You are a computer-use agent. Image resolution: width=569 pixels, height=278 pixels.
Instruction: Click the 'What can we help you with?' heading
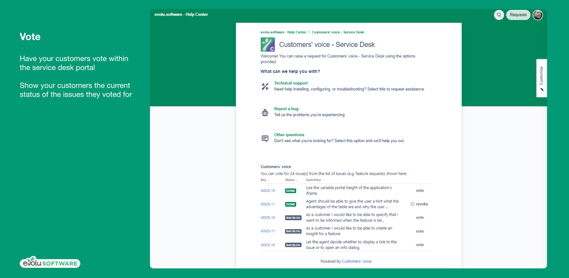pyautogui.click(x=290, y=71)
